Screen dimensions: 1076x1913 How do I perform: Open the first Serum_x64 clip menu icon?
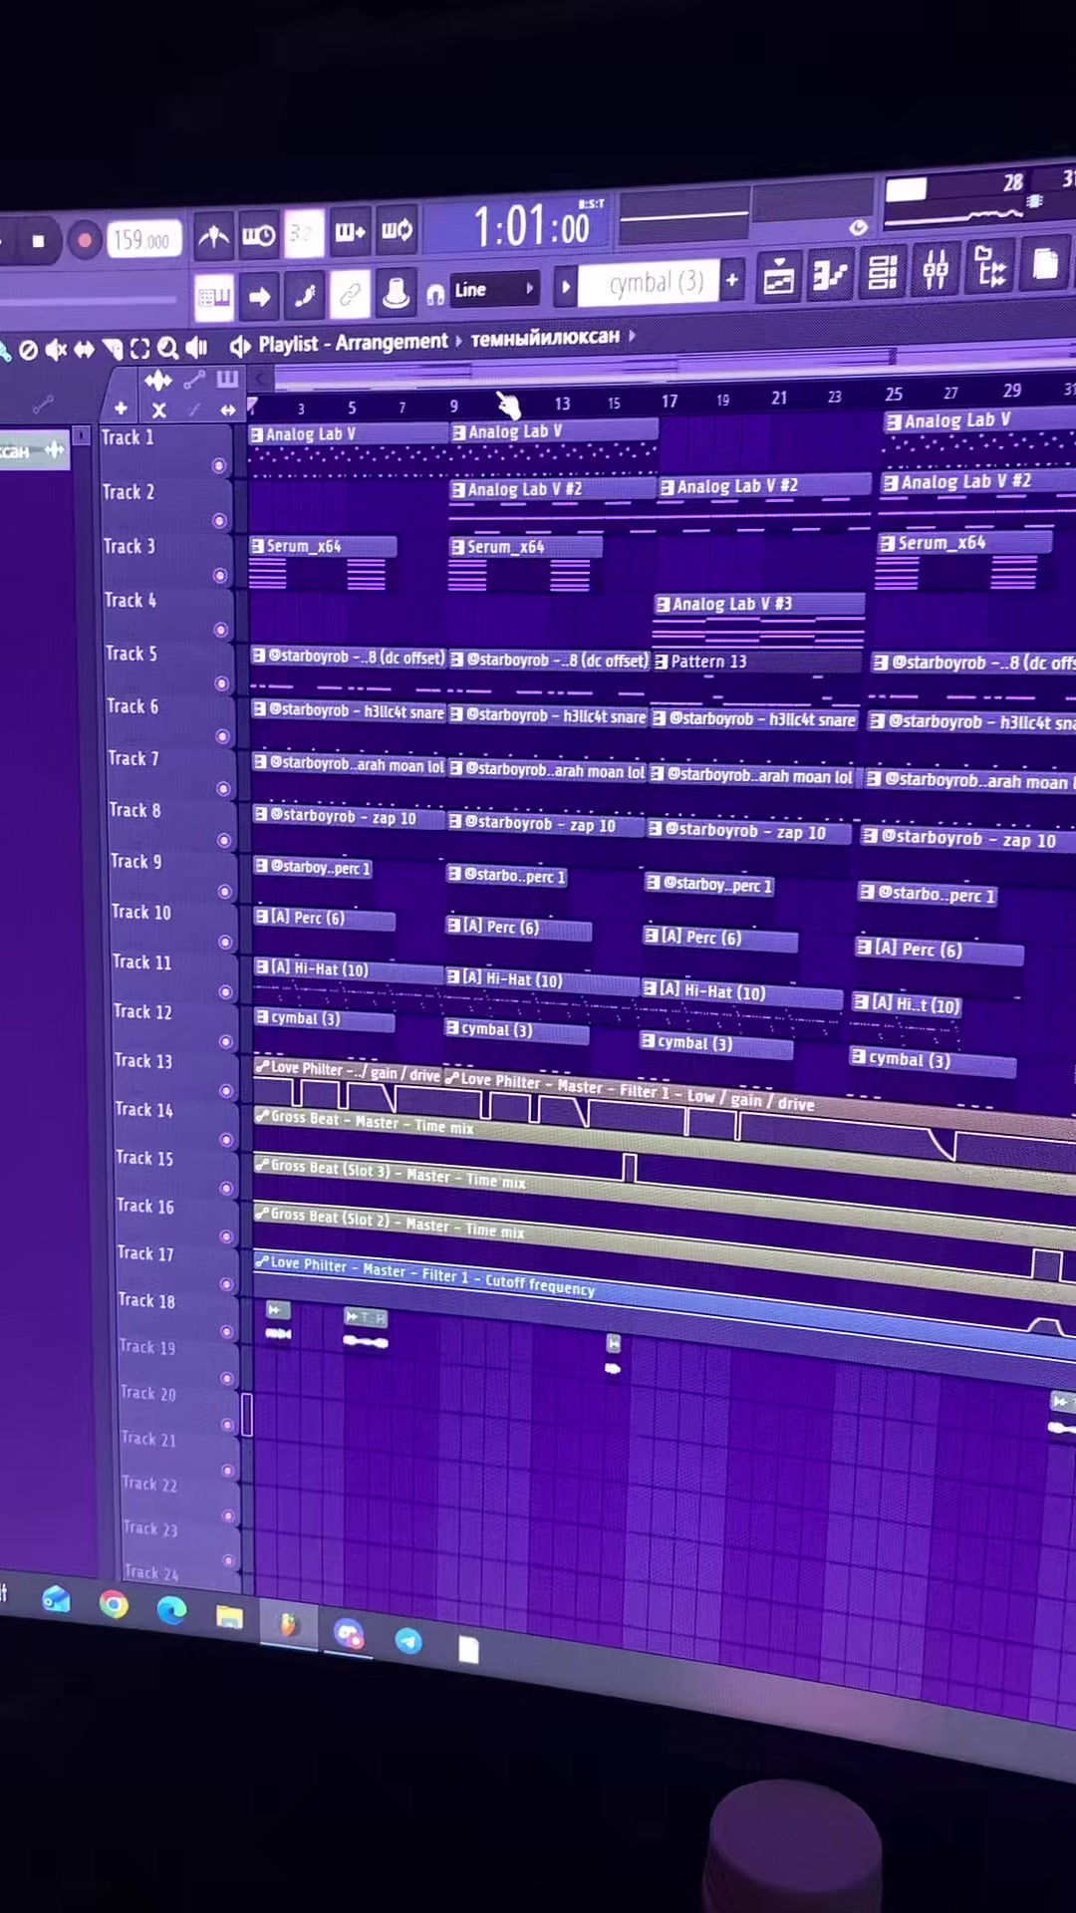pos(258,546)
